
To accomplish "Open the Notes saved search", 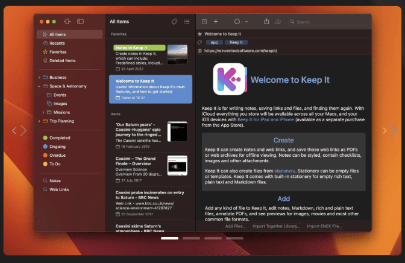I will (52, 181).
